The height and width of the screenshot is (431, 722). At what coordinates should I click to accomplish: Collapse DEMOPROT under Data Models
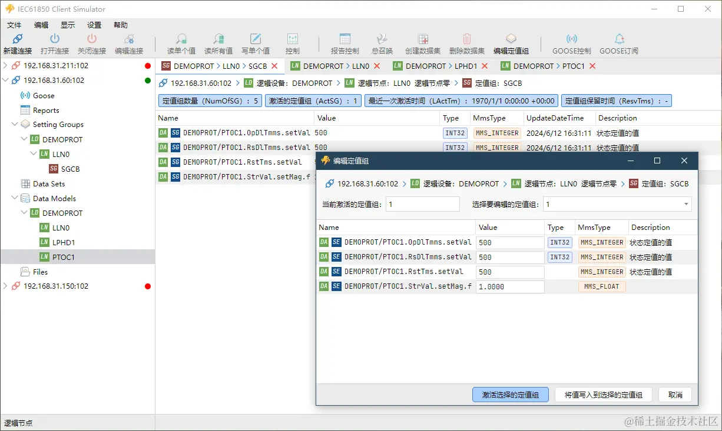tap(24, 213)
